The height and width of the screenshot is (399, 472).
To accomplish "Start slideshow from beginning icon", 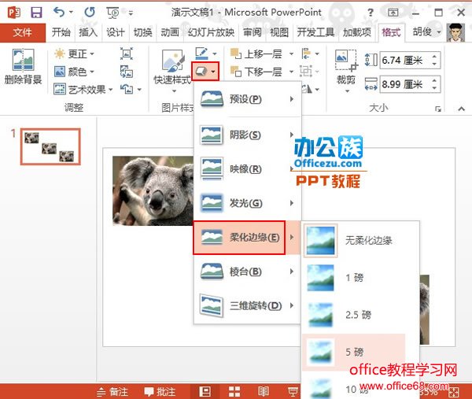I will 112,13.
